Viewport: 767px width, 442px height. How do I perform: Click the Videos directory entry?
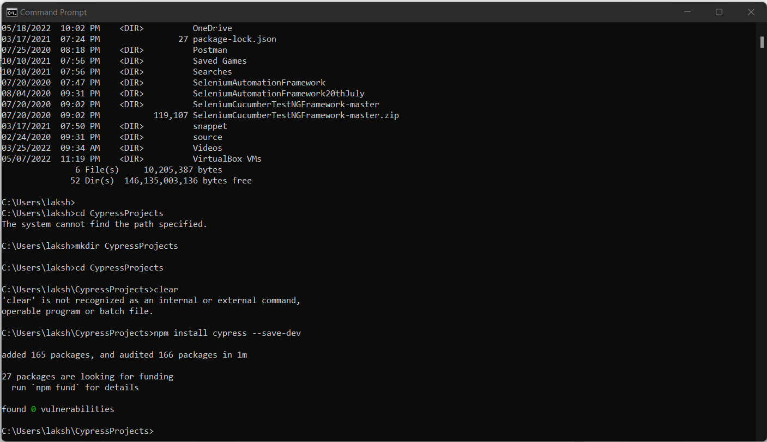coord(208,148)
